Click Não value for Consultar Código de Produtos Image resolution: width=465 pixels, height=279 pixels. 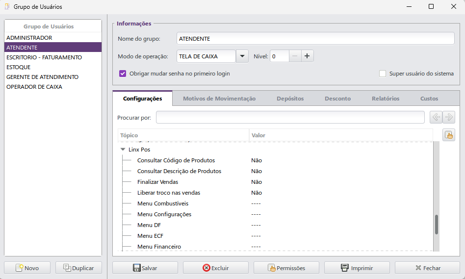(x=257, y=160)
